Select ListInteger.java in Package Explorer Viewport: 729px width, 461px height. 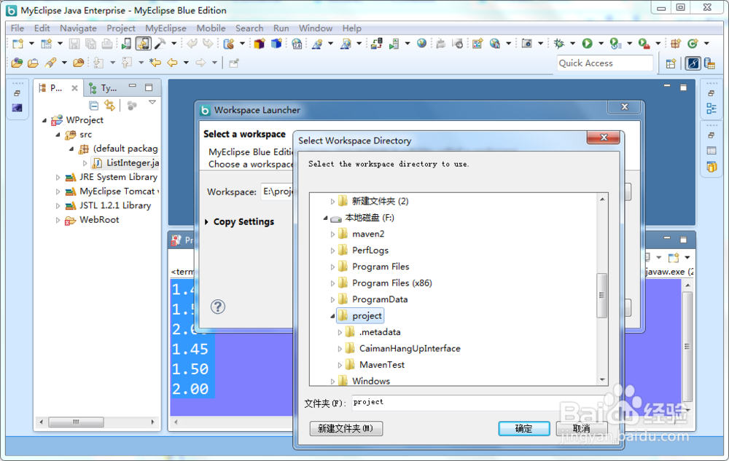(133, 163)
